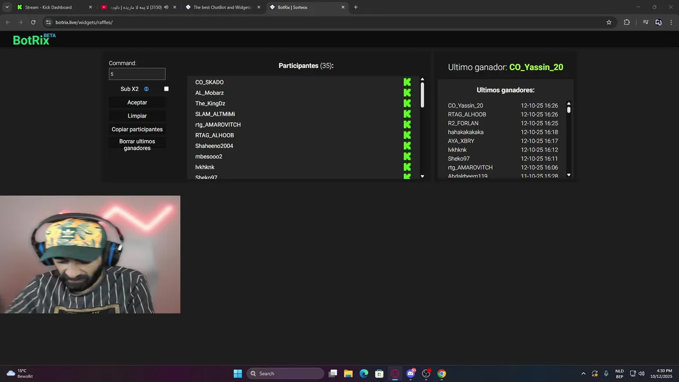Click Copiar participantes button
Image resolution: width=679 pixels, height=382 pixels.
click(x=137, y=129)
